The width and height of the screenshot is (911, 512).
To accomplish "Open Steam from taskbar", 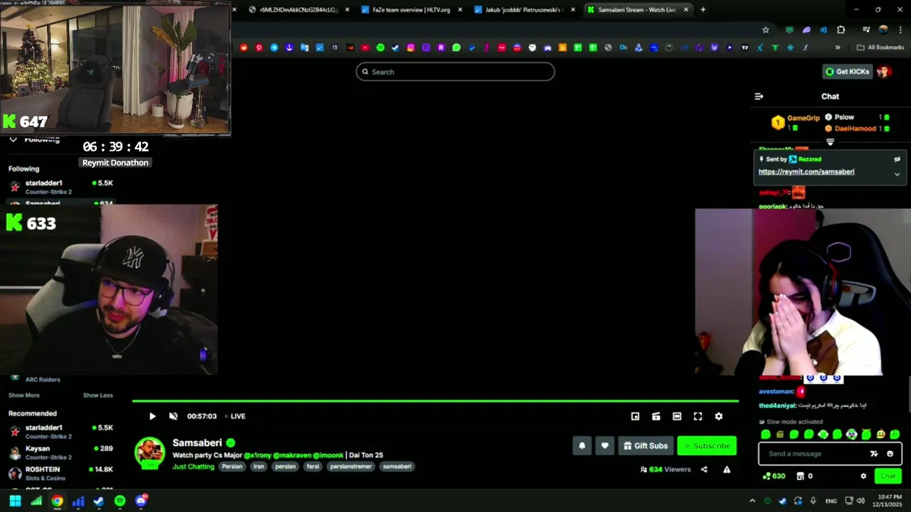I will 99,501.
